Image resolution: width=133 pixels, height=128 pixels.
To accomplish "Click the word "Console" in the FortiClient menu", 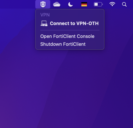I will coord(86,36).
